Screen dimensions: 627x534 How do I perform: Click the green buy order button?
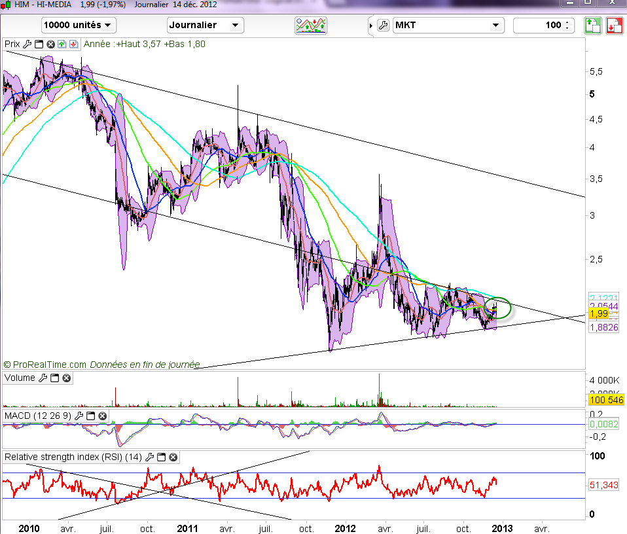tap(593, 26)
